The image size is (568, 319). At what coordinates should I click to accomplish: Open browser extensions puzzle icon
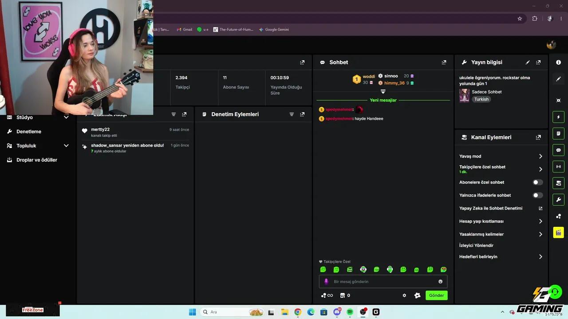point(535,19)
